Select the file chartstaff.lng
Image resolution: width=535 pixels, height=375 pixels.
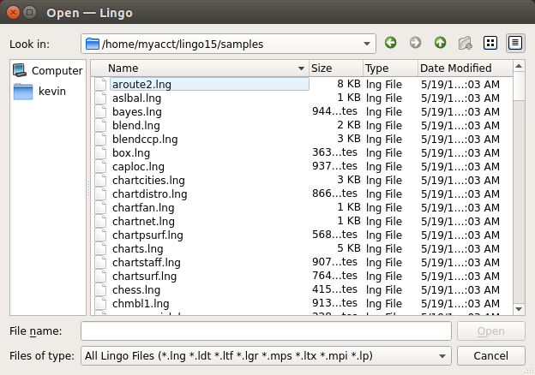pyautogui.click(x=147, y=262)
